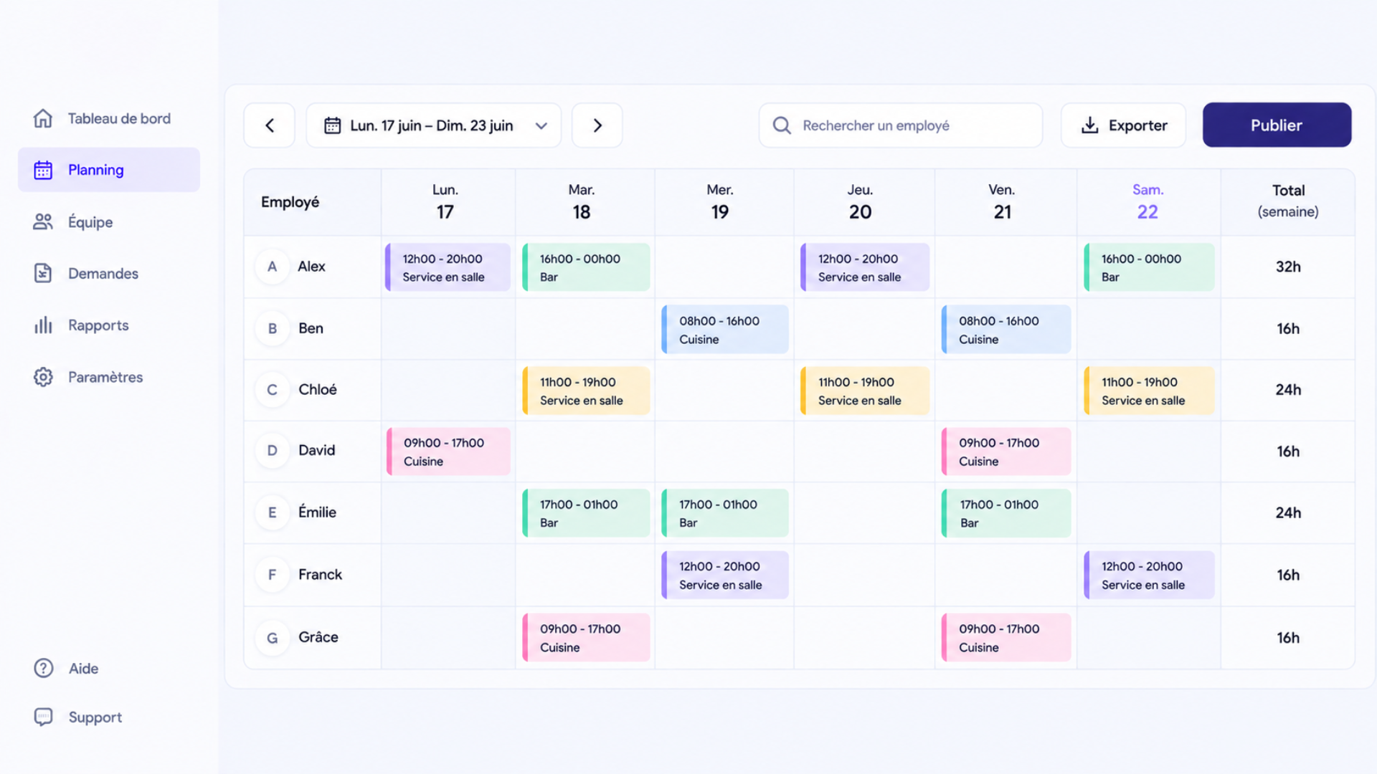Open Émilie's Friday Bar shift

[1006, 513]
